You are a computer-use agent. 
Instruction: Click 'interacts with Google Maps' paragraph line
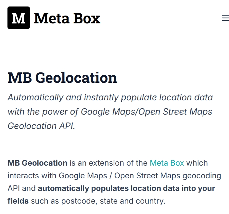pyautogui.click(x=57, y=176)
